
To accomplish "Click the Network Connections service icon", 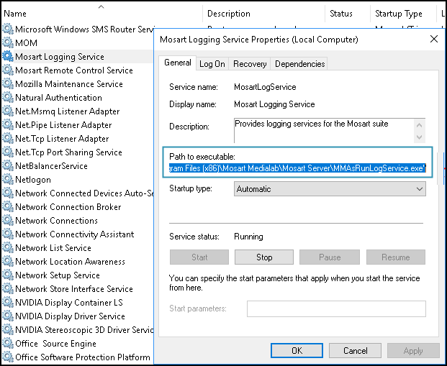I will click(8, 221).
